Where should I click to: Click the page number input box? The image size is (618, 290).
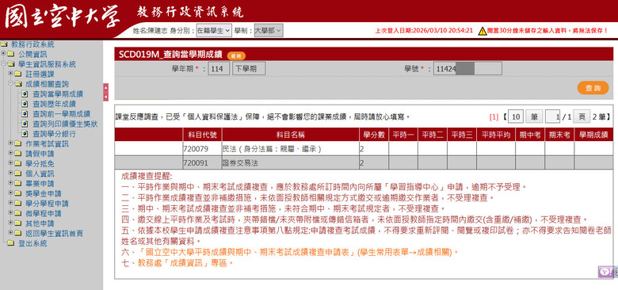tap(553, 116)
